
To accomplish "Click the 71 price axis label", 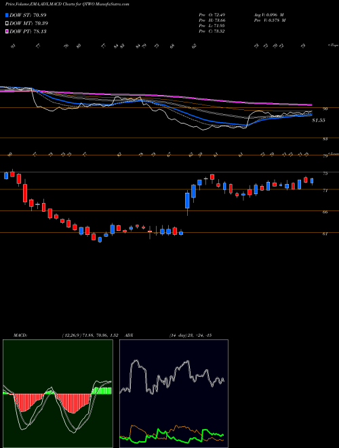I will point(325,190).
